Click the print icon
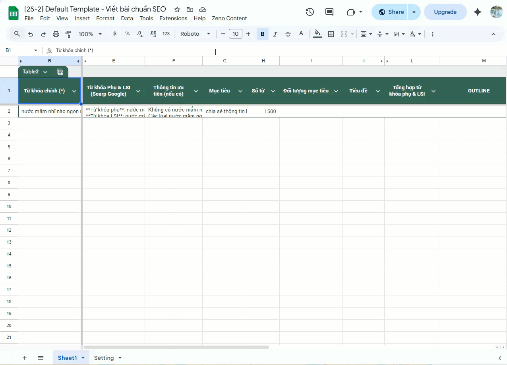507x365 pixels. [56, 34]
